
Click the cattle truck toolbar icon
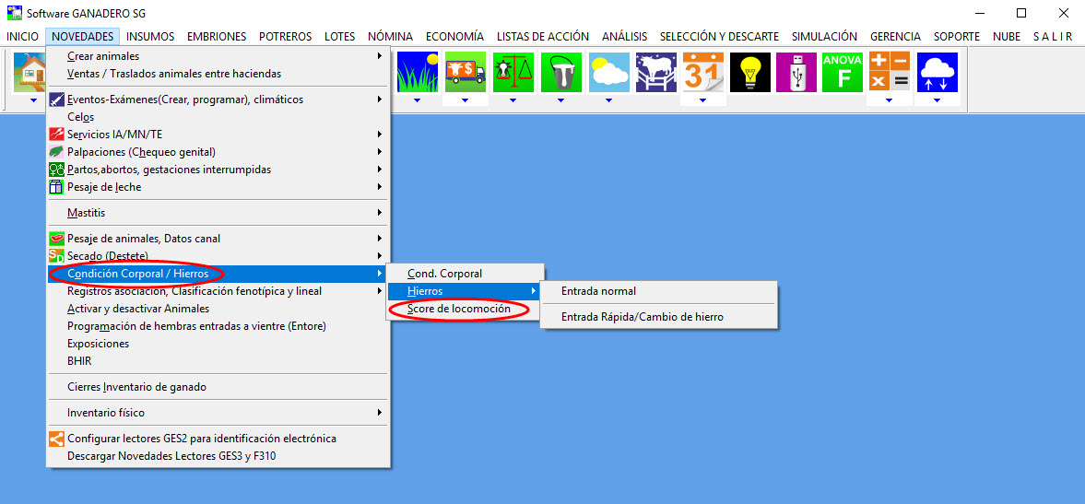coord(465,72)
